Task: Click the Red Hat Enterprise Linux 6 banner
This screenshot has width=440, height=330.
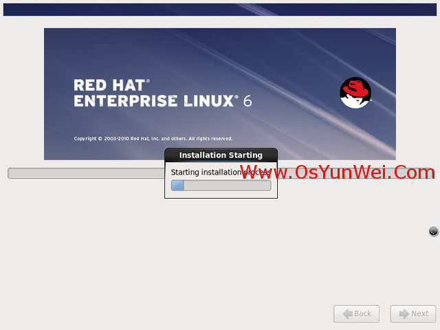Action: pyautogui.click(x=220, y=94)
